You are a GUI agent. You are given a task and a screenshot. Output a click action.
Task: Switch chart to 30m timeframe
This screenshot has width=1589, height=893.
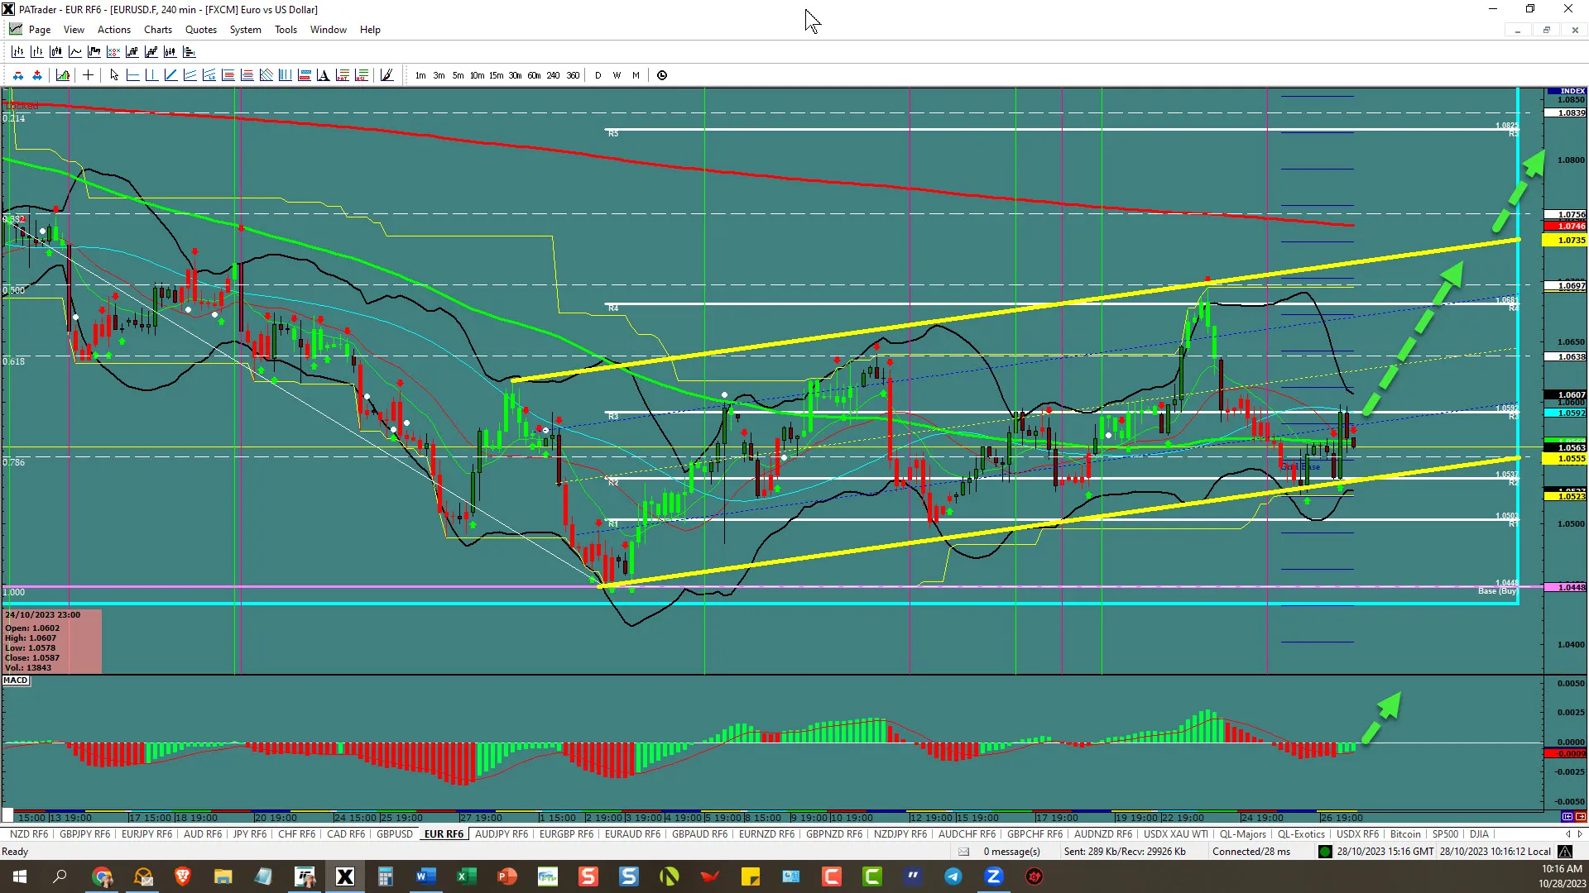[515, 75]
